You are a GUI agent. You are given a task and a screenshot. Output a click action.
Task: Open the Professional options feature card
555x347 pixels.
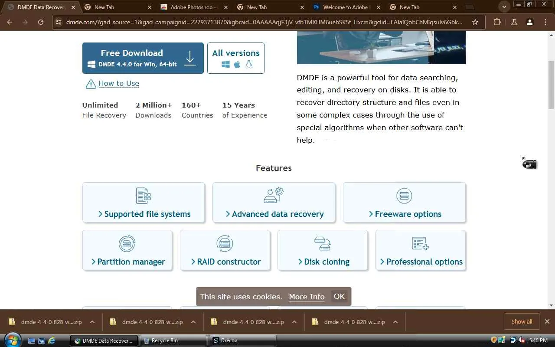pos(421,250)
